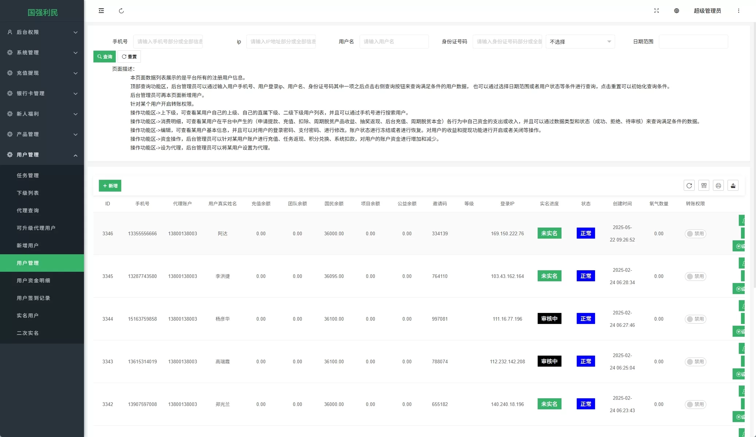Click the 查询 search button

(x=104, y=57)
